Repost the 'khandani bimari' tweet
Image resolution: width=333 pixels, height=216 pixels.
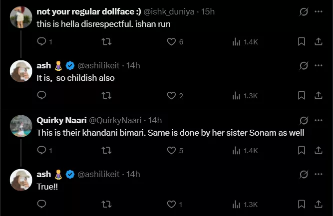[106, 150]
